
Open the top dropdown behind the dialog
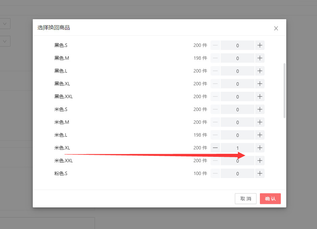(x=5, y=24)
